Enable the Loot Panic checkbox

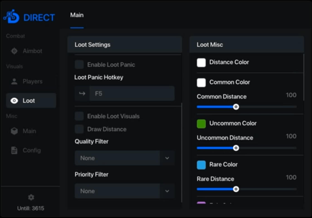click(x=79, y=65)
